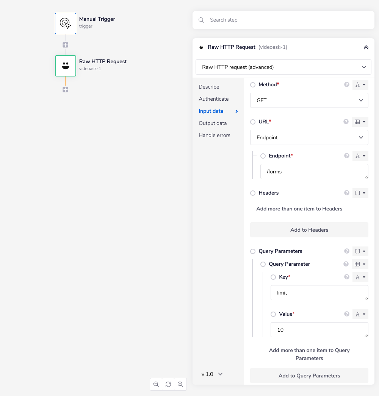Add step below Raw HTTP Request node
This screenshot has width=379, height=396.
[66, 90]
